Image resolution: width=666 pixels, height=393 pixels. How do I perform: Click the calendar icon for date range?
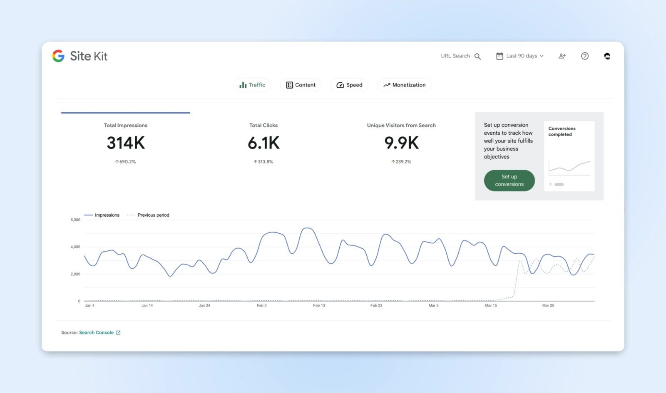click(x=499, y=56)
